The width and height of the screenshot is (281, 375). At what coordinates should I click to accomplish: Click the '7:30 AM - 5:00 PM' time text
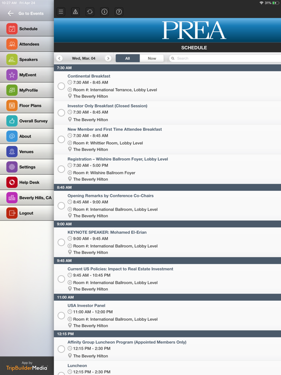91,165
